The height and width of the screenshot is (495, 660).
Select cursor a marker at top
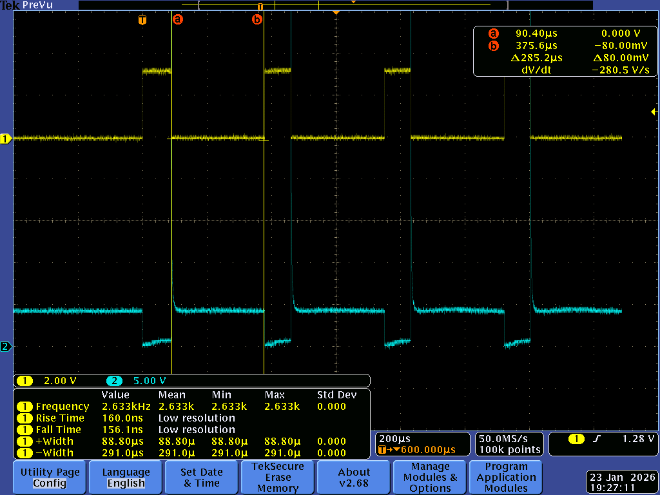[178, 20]
